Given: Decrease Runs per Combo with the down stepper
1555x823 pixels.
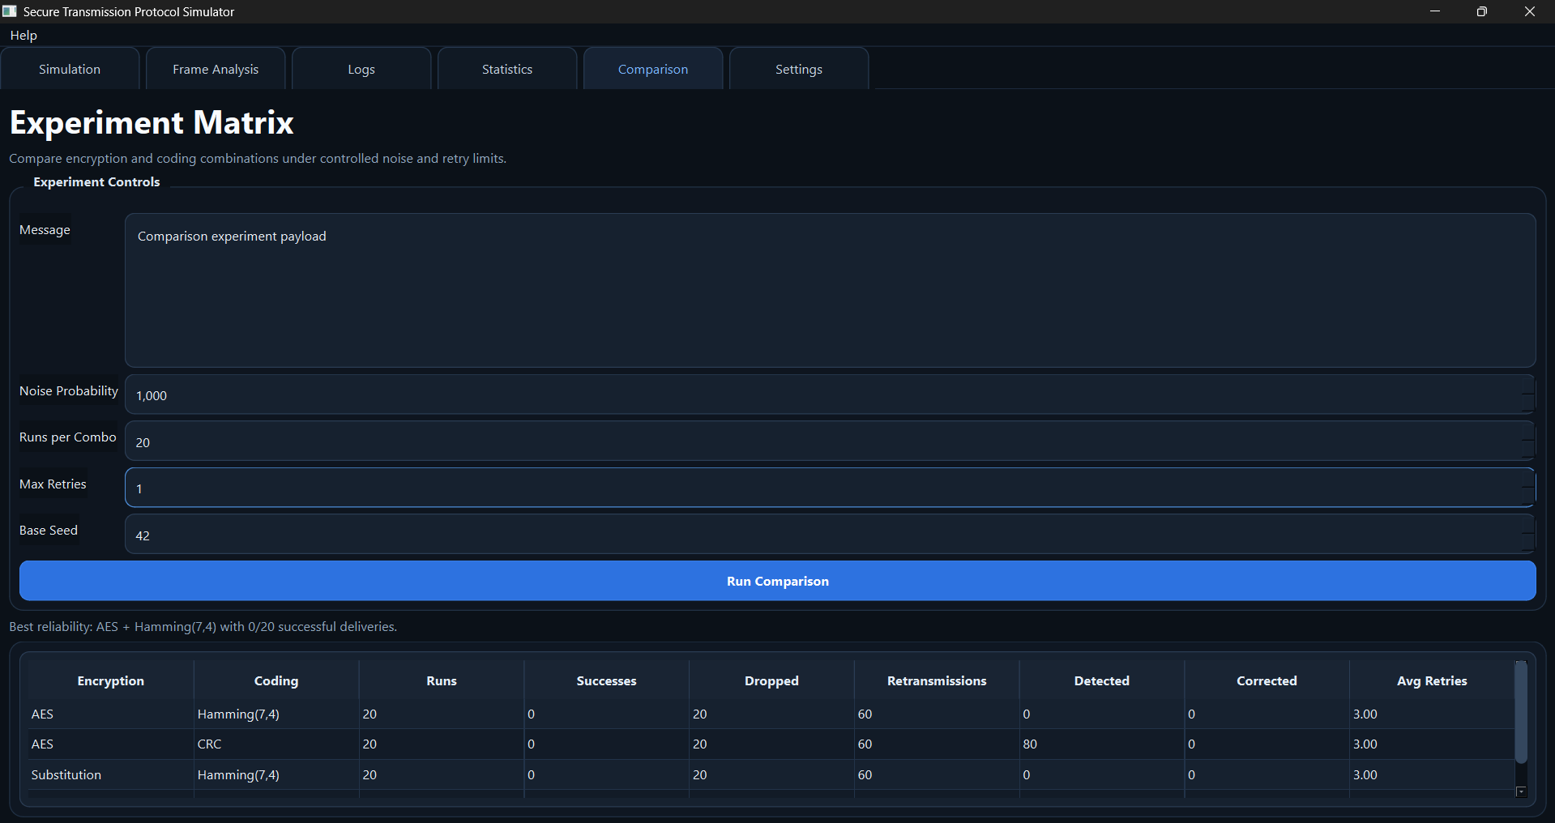Looking at the screenshot, I should 1528,450.
